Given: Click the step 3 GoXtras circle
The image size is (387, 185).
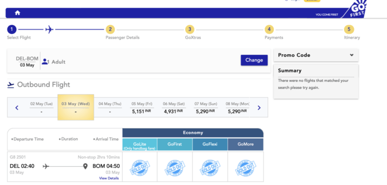Looking at the screenshot, I should coord(189,29).
